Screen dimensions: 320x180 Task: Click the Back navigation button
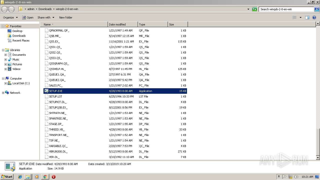4,9
